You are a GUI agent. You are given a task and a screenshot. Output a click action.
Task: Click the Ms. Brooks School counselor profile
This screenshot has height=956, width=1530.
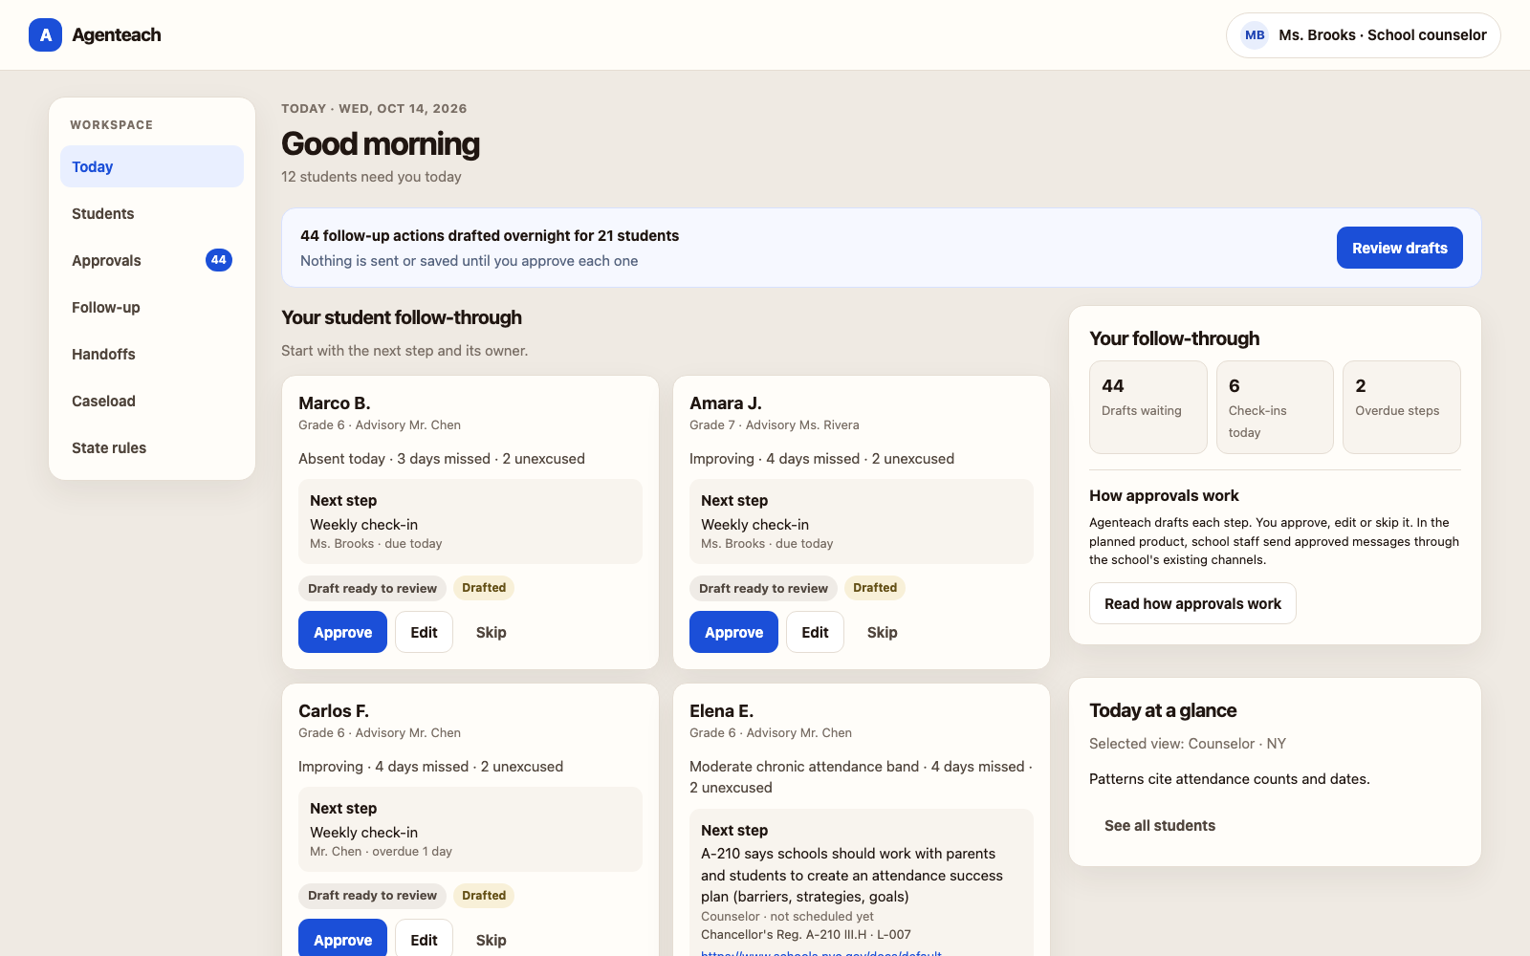[x=1363, y=35]
